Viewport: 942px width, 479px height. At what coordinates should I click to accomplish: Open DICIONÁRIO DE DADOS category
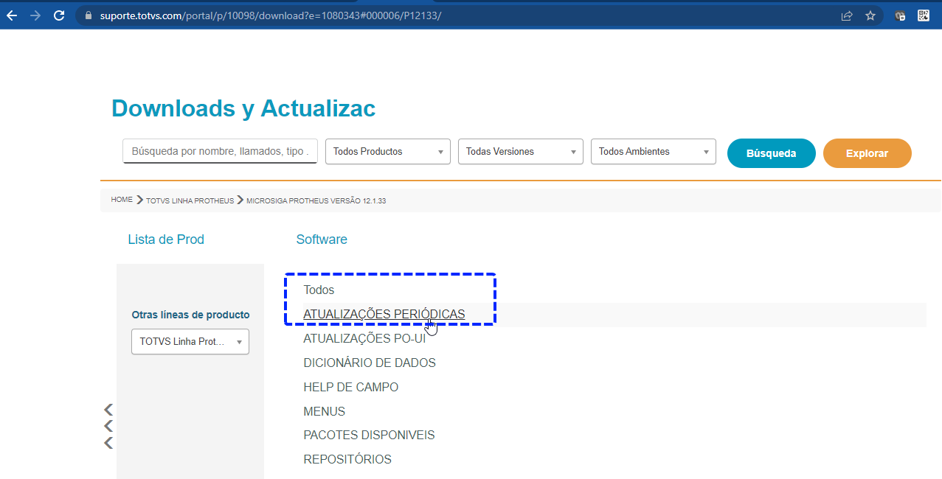tap(370, 363)
